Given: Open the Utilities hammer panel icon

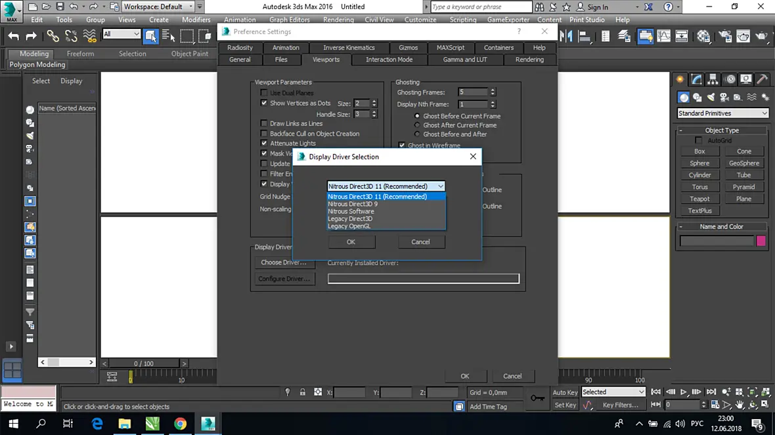Looking at the screenshot, I should coord(763,79).
